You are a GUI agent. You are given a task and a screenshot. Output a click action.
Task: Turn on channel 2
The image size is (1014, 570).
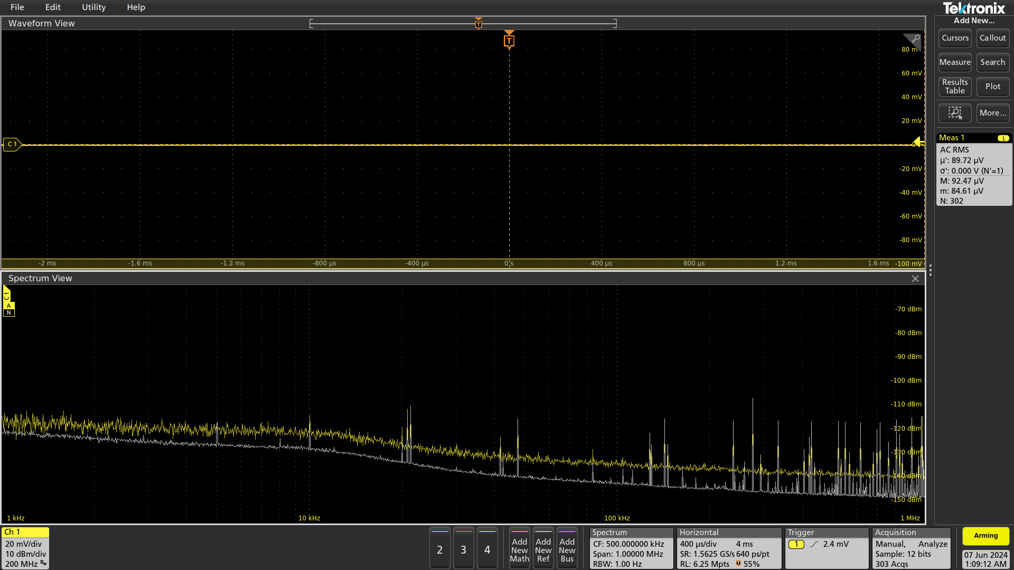click(439, 549)
